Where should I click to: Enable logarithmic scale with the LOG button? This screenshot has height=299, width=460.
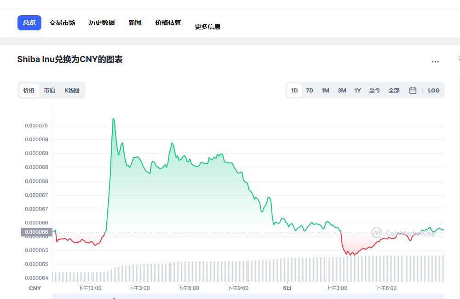pos(433,90)
